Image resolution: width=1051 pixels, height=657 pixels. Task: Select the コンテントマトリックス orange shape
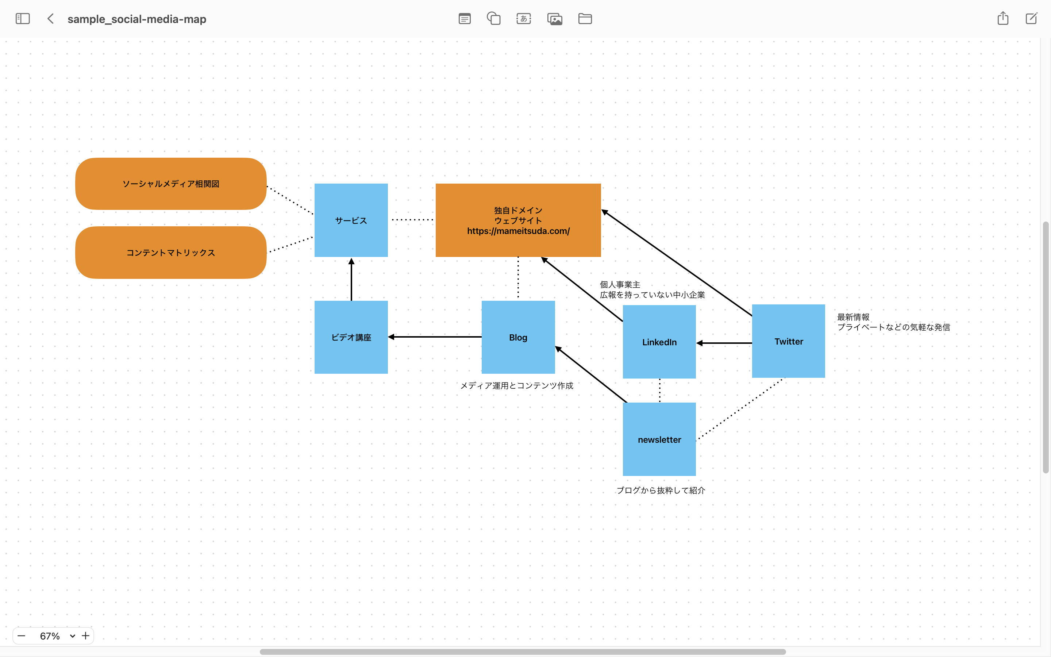tap(171, 253)
